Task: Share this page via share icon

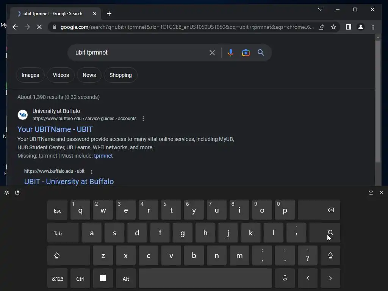Action: [x=321, y=27]
